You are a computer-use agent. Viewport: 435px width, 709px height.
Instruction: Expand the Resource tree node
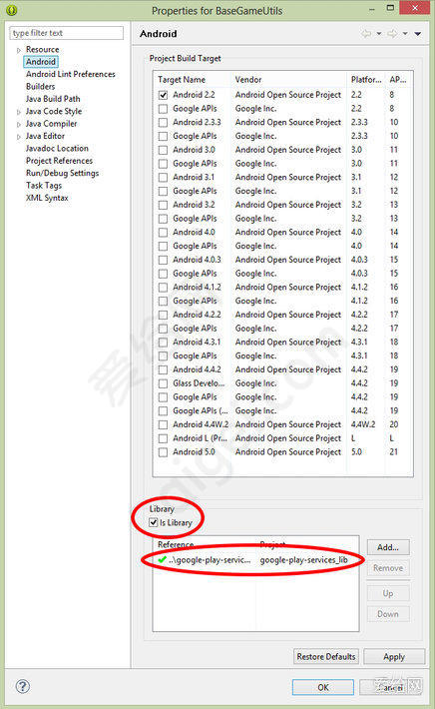[x=19, y=50]
